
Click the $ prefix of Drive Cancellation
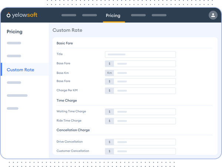pyautogui.click(x=110, y=142)
